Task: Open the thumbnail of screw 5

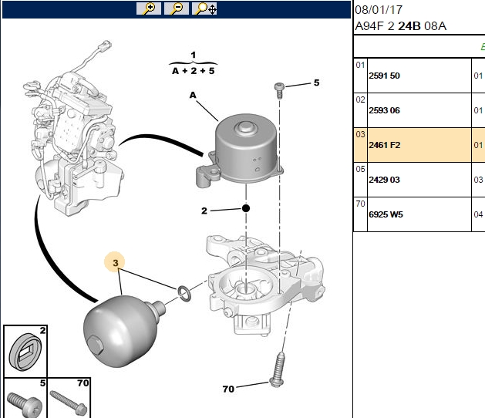Action: coord(25,398)
